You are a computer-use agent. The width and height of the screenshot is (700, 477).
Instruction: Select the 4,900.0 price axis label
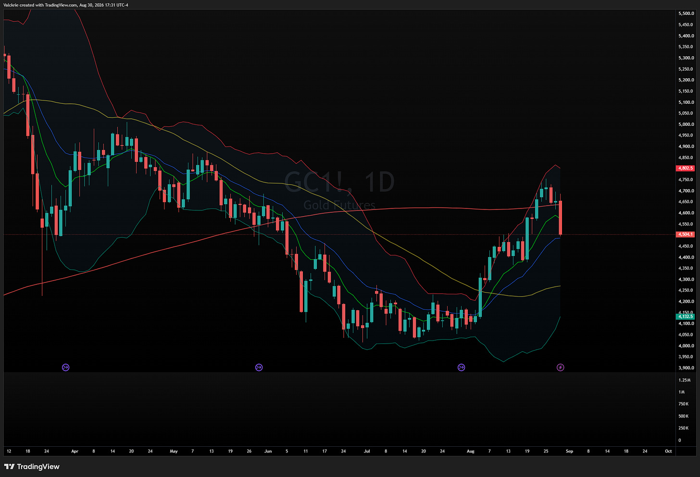click(686, 147)
